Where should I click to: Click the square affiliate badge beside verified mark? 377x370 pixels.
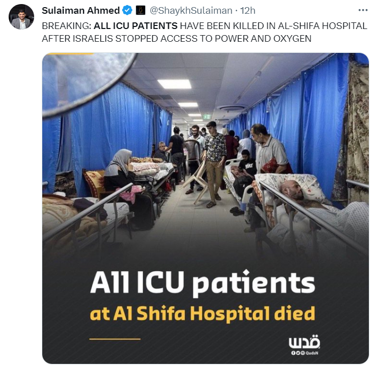coord(141,11)
